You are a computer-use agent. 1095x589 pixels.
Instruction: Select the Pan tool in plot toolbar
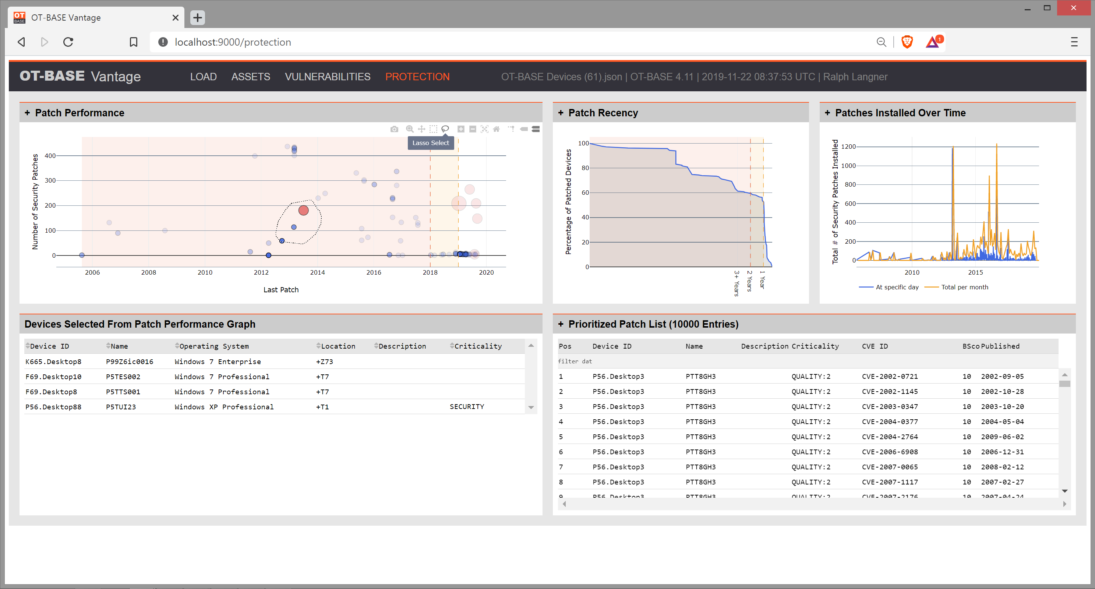click(421, 129)
